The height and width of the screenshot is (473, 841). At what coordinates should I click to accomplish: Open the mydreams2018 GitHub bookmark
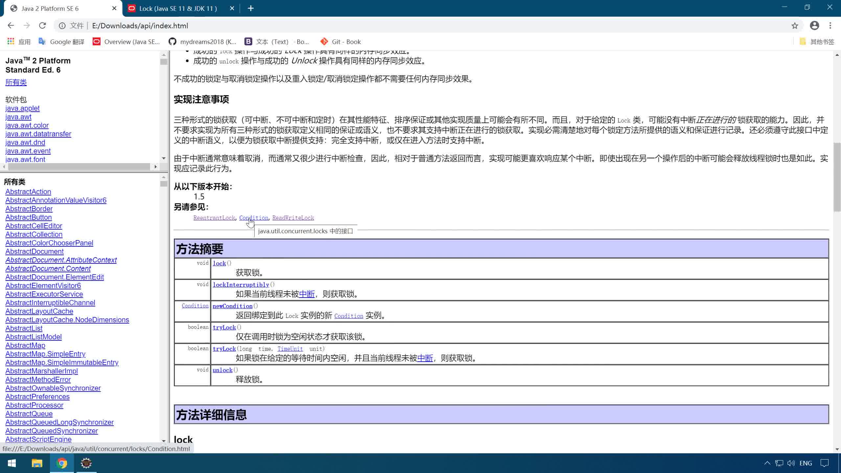coord(202,42)
